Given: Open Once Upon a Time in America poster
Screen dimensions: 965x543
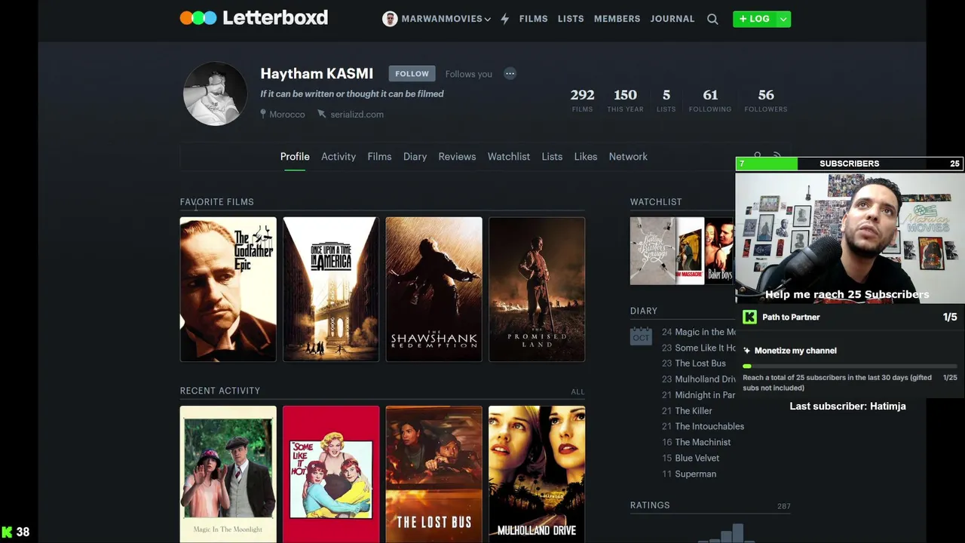Looking at the screenshot, I should [331, 290].
